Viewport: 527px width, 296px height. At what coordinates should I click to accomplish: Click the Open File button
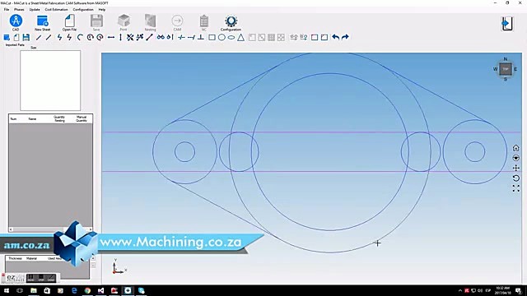(69, 22)
